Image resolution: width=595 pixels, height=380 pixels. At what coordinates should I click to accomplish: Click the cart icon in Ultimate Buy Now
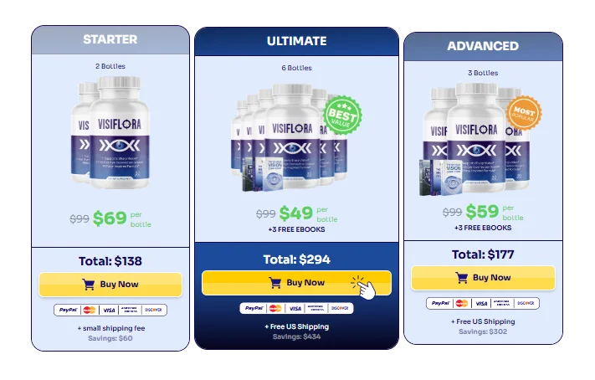click(274, 282)
